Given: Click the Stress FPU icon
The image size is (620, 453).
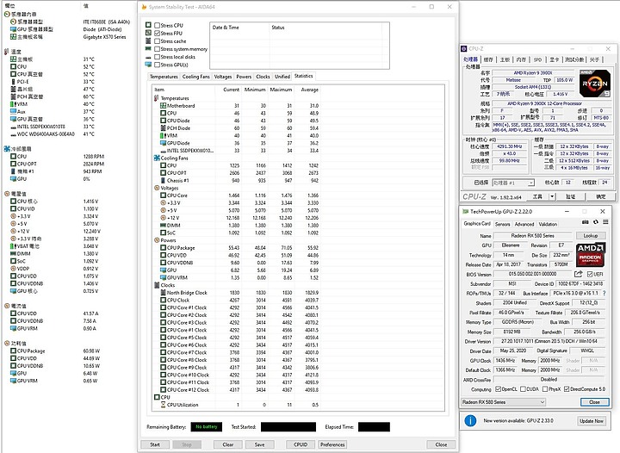Looking at the screenshot, I should (x=148, y=33).
